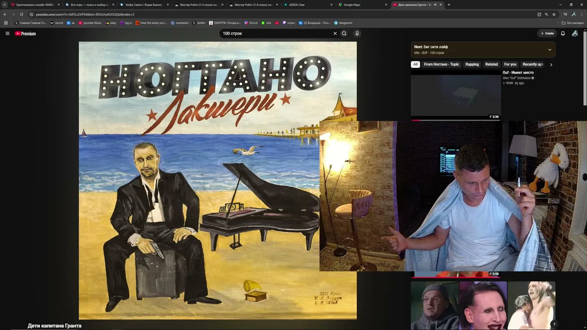Open the zoom magnifier in address bar

pos(547,14)
